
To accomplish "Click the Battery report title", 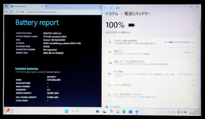I will tap(37, 23).
